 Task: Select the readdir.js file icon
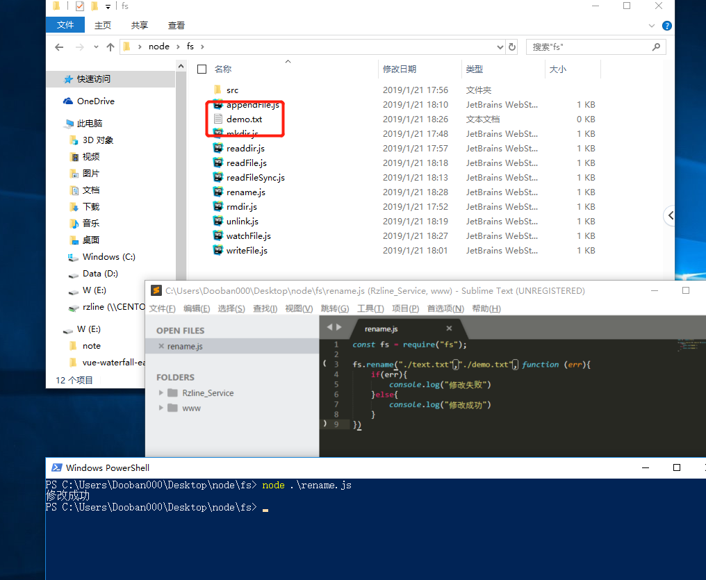click(218, 148)
